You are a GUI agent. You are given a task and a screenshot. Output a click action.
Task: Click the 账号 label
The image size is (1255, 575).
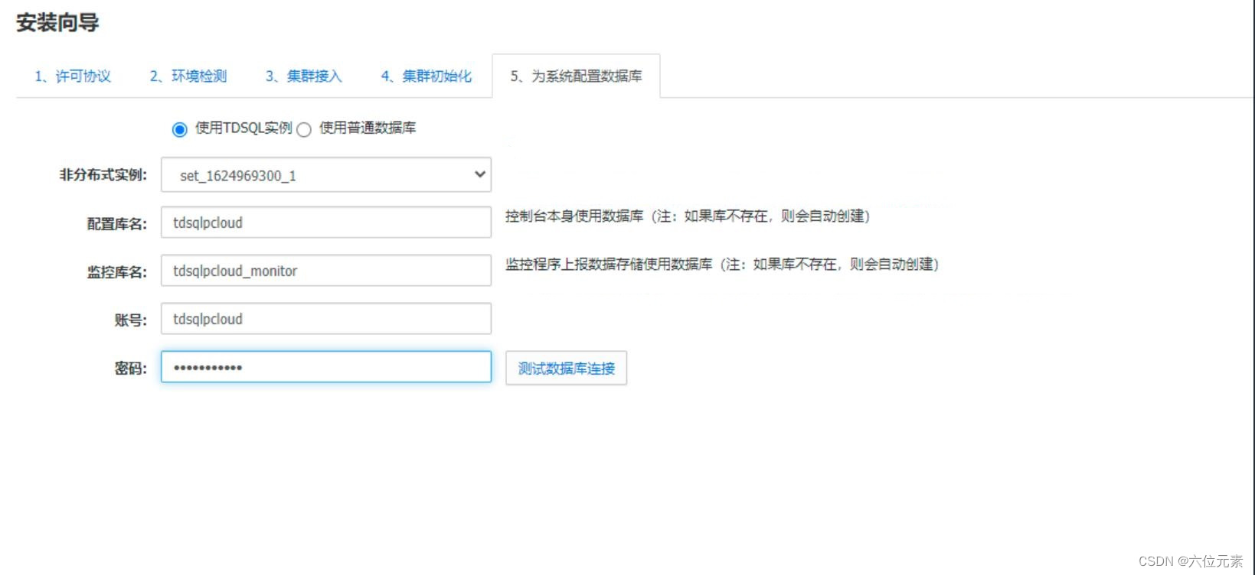pos(131,320)
